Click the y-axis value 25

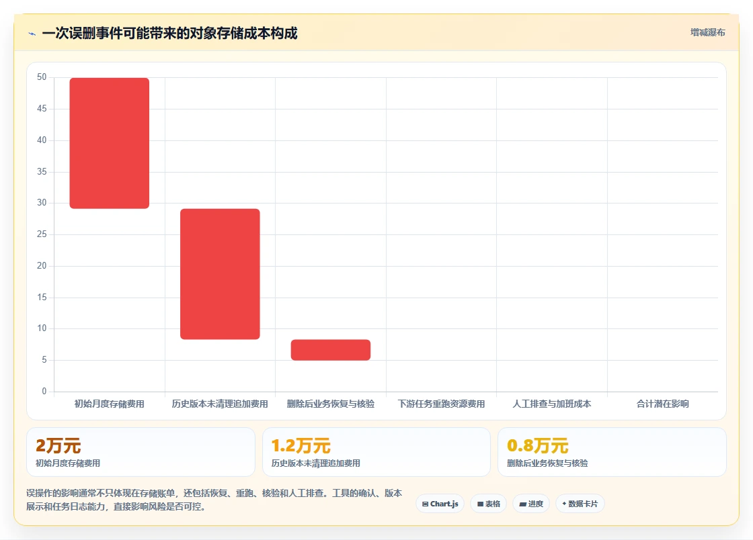click(42, 234)
